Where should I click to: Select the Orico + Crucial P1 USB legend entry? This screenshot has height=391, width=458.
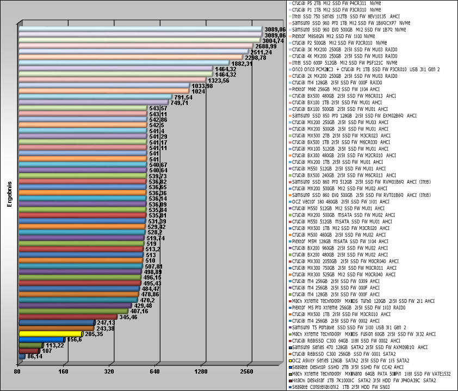pos(366,70)
